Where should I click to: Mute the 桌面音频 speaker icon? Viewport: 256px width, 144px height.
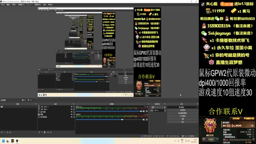point(144,119)
